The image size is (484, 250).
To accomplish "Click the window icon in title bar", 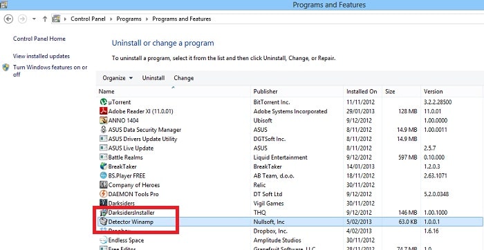I will tap(3, 4).
